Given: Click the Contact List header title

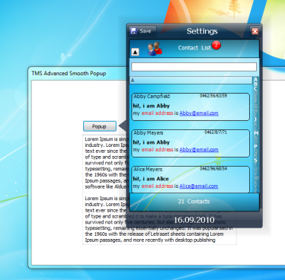Looking at the screenshot, I should pos(194,48).
